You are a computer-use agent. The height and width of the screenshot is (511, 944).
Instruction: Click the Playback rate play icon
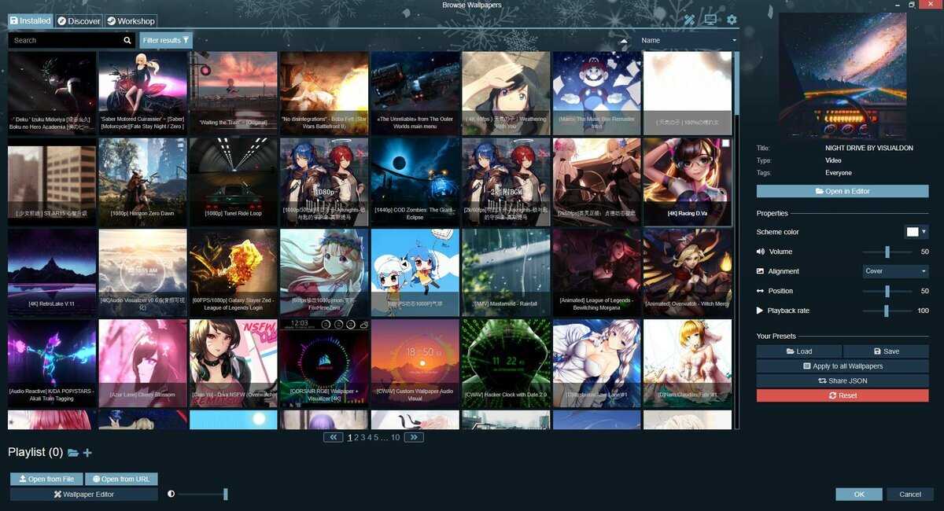(x=761, y=311)
